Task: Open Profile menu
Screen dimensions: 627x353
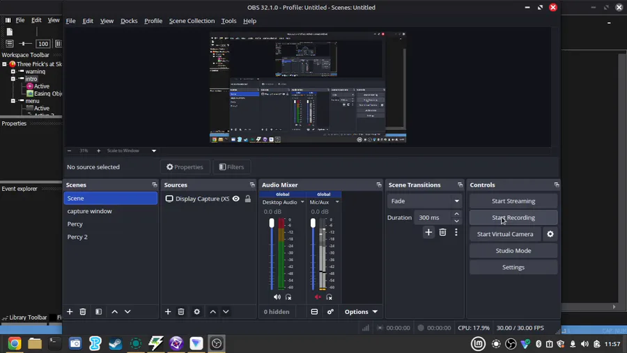Action: tap(153, 21)
